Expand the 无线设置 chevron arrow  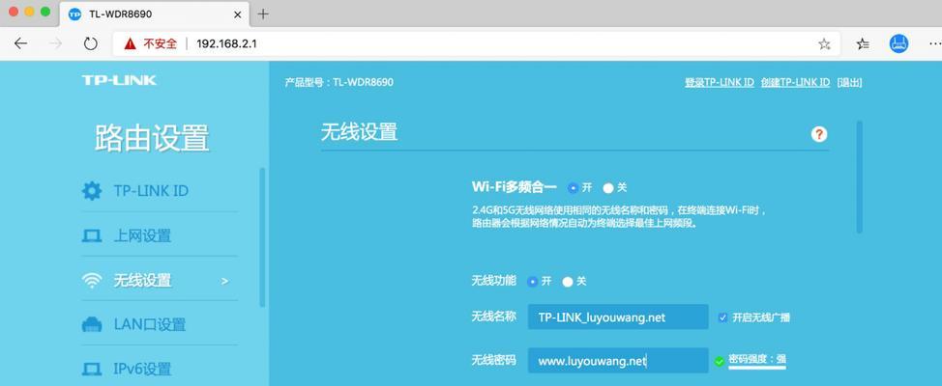click(224, 281)
